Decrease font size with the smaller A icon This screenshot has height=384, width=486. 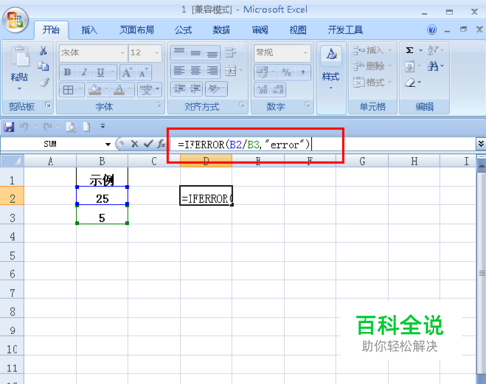143,72
